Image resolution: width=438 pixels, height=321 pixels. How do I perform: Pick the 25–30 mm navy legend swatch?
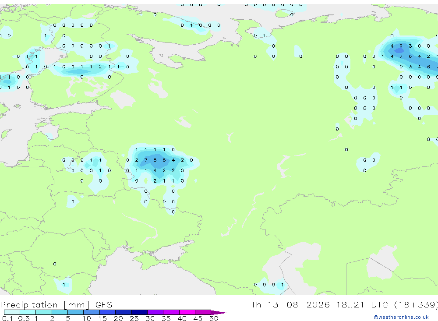[x=139, y=312]
